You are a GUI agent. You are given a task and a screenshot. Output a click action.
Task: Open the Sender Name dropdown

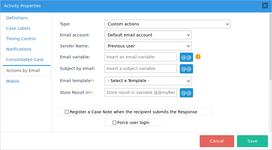148,46
